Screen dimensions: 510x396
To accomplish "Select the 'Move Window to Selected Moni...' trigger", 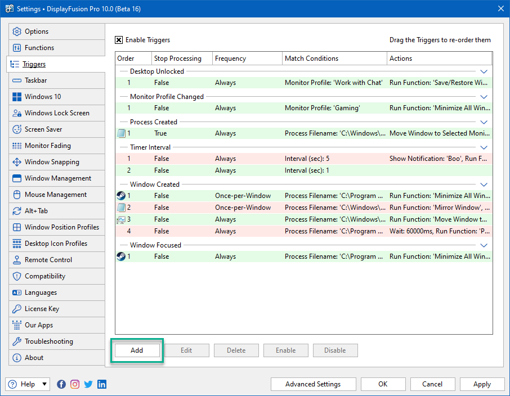I will pos(304,133).
